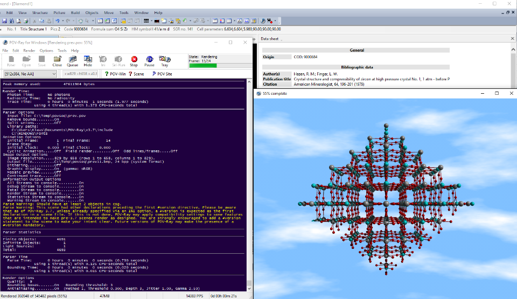
Task: Open the undo history dropdown arrow
Action: click(63, 20)
